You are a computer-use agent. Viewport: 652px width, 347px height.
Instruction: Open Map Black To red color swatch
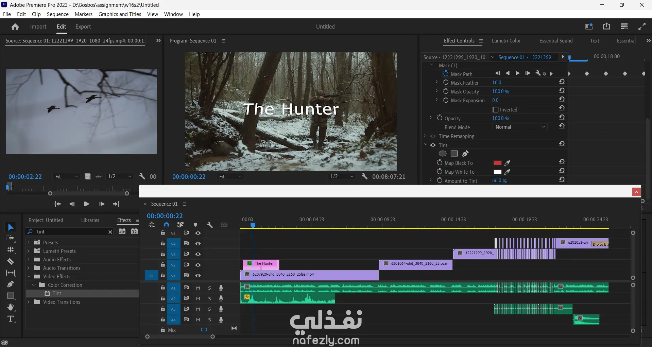[498, 163]
